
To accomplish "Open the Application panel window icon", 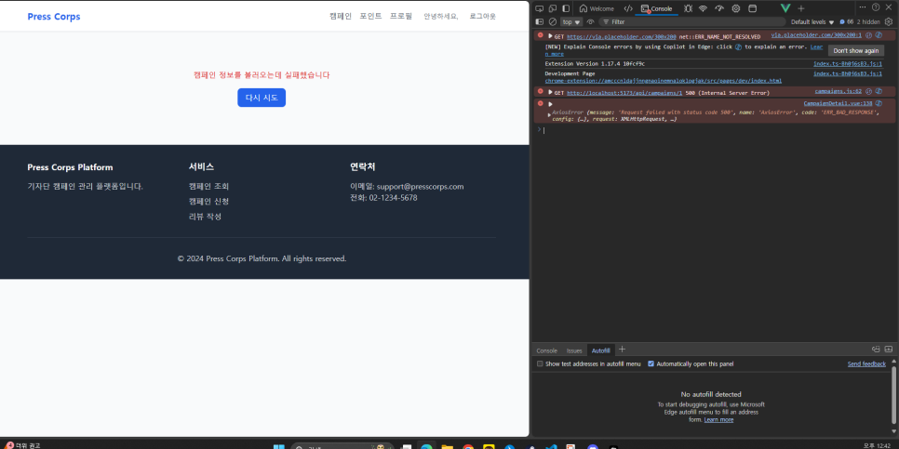I will pos(753,8).
